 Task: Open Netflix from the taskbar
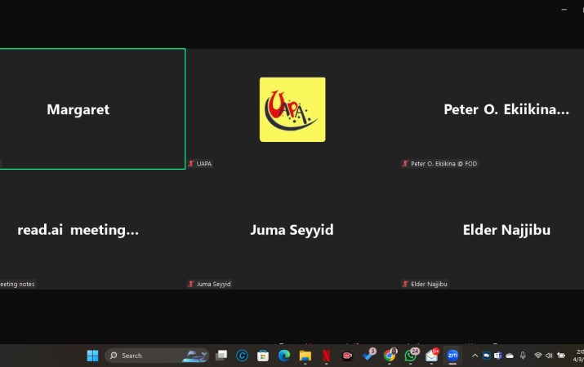[326, 356]
